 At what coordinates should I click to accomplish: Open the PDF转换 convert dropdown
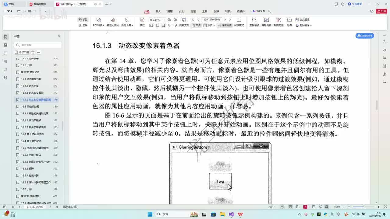tap(98, 25)
